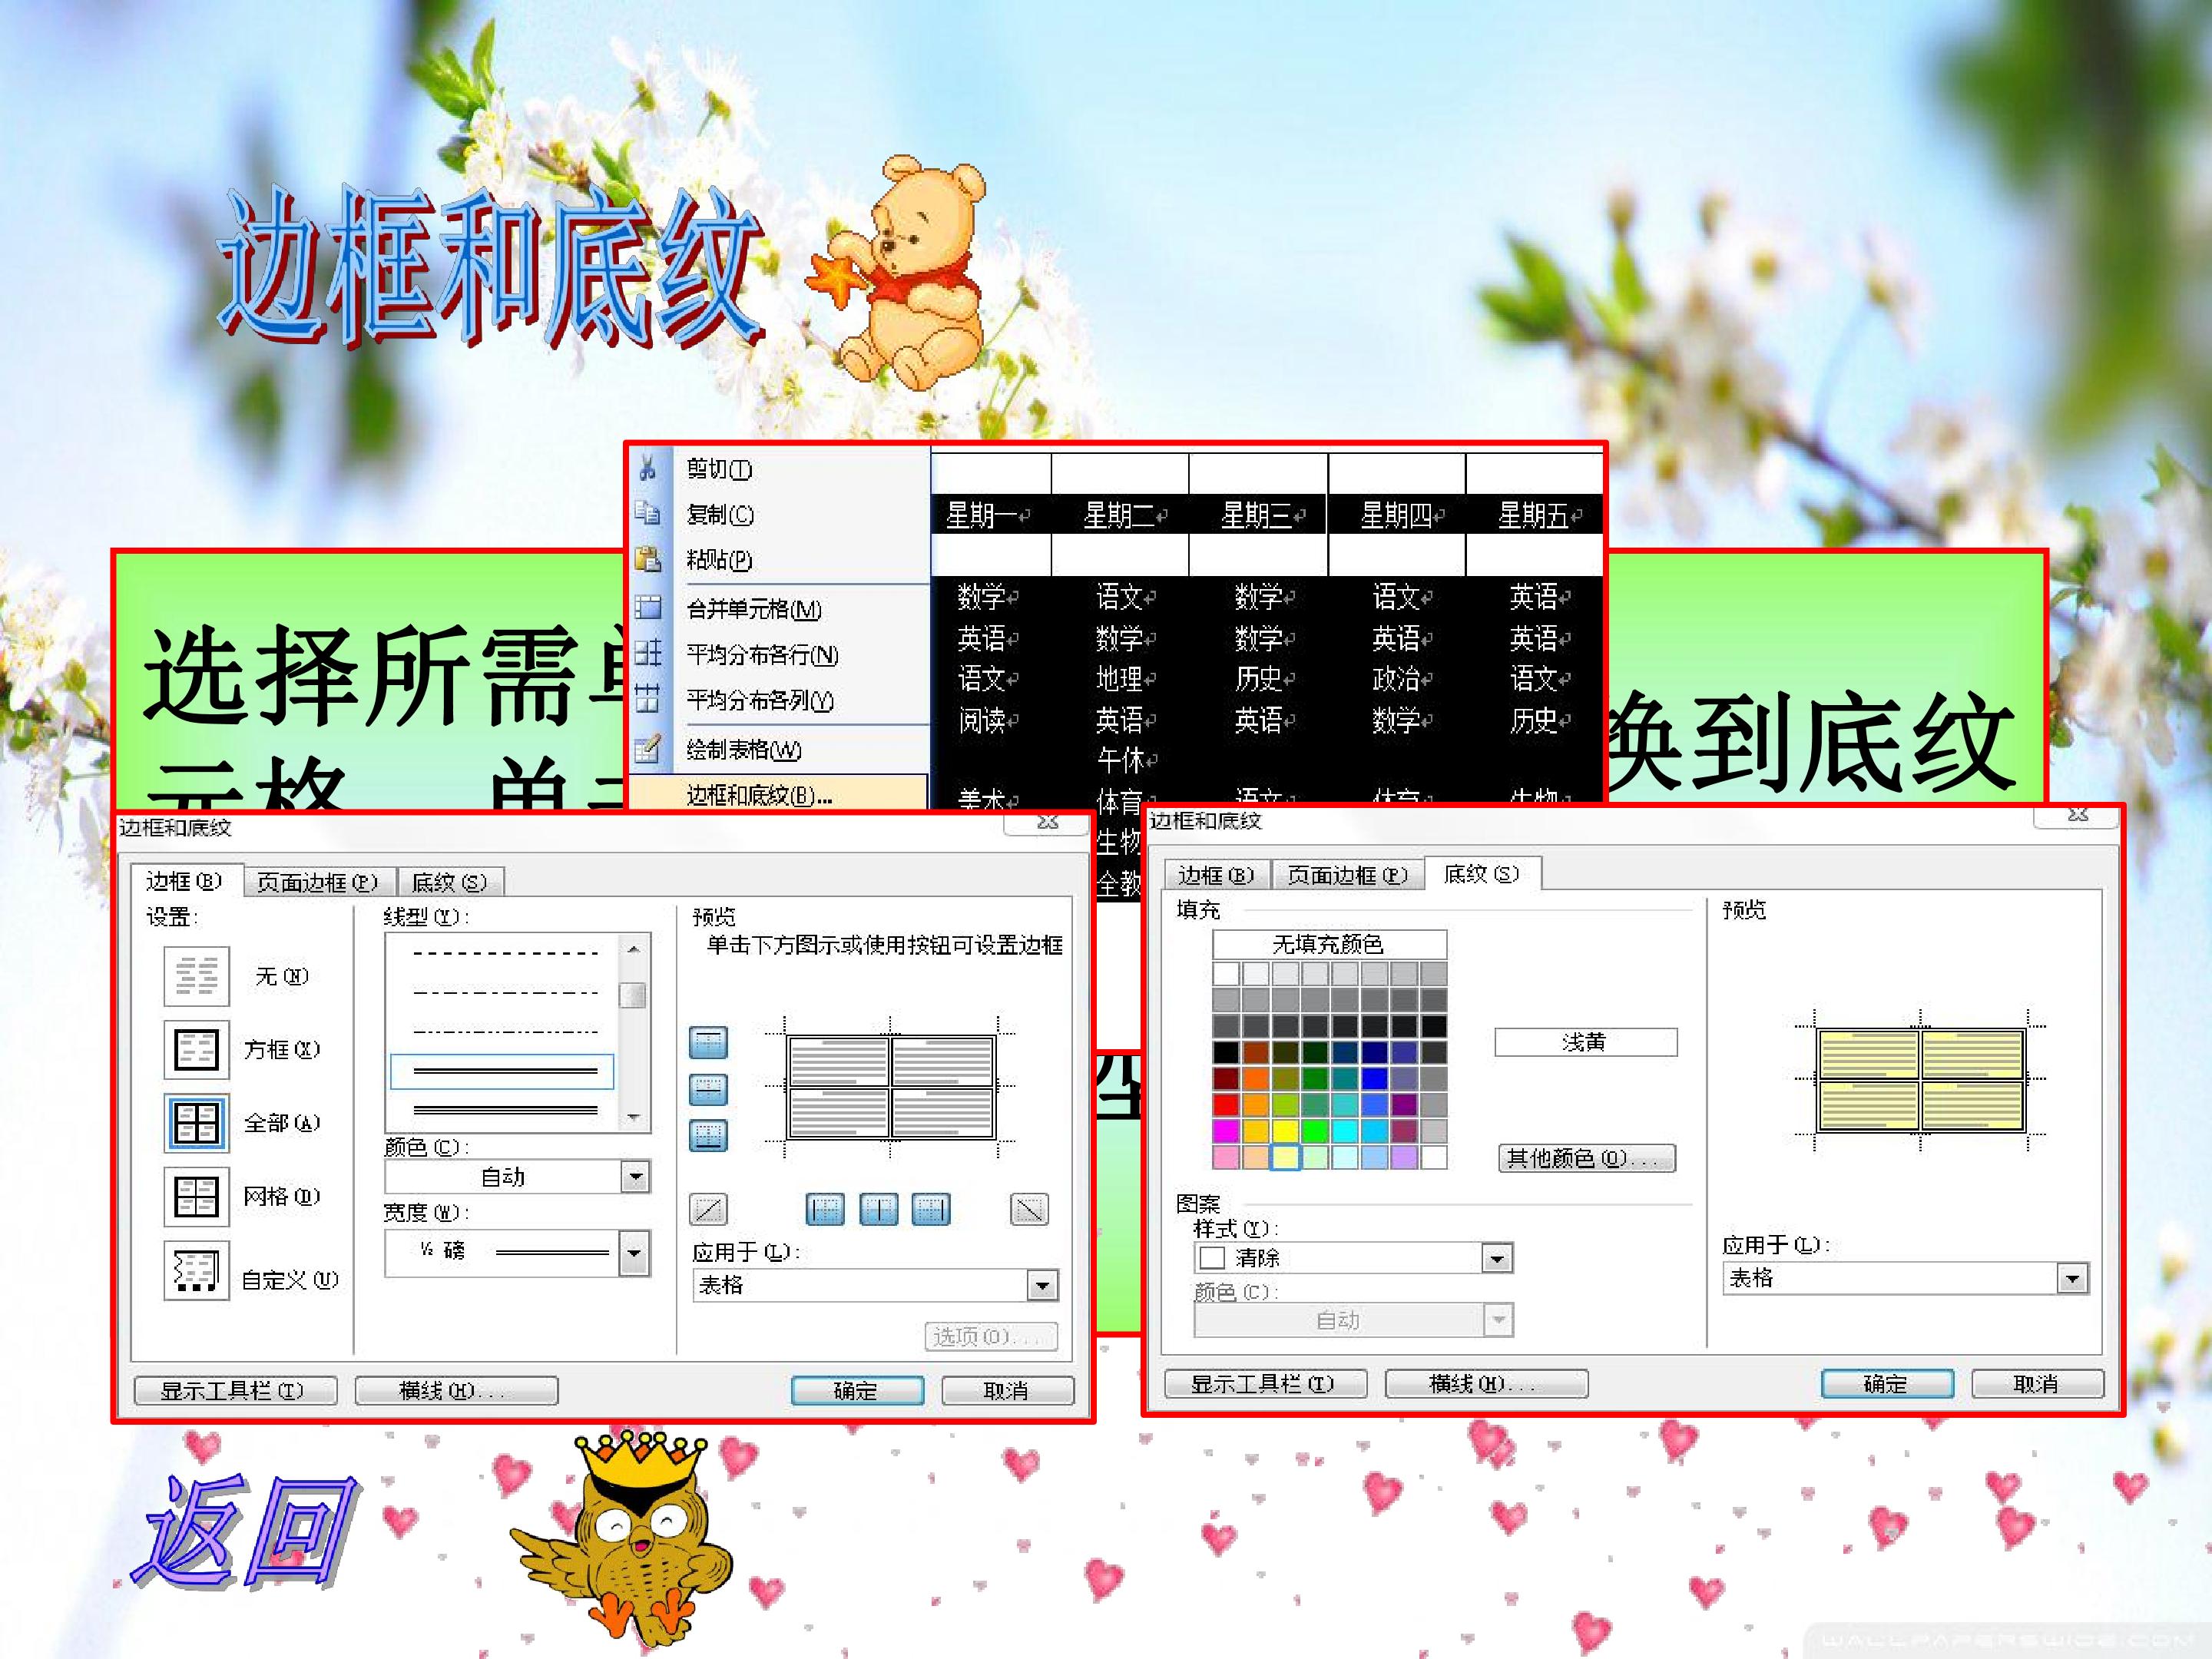2212x1659 pixels.
Task: Click Distribute Columns Evenly icon
Action: (x=648, y=699)
